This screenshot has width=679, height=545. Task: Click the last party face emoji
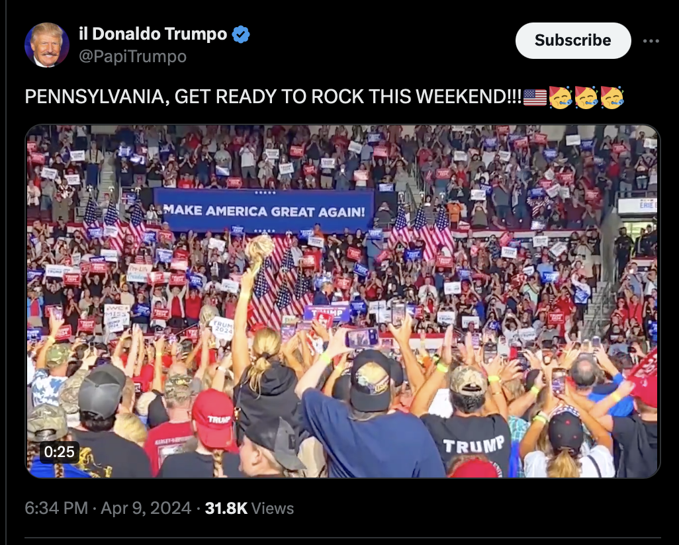(x=611, y=97)
